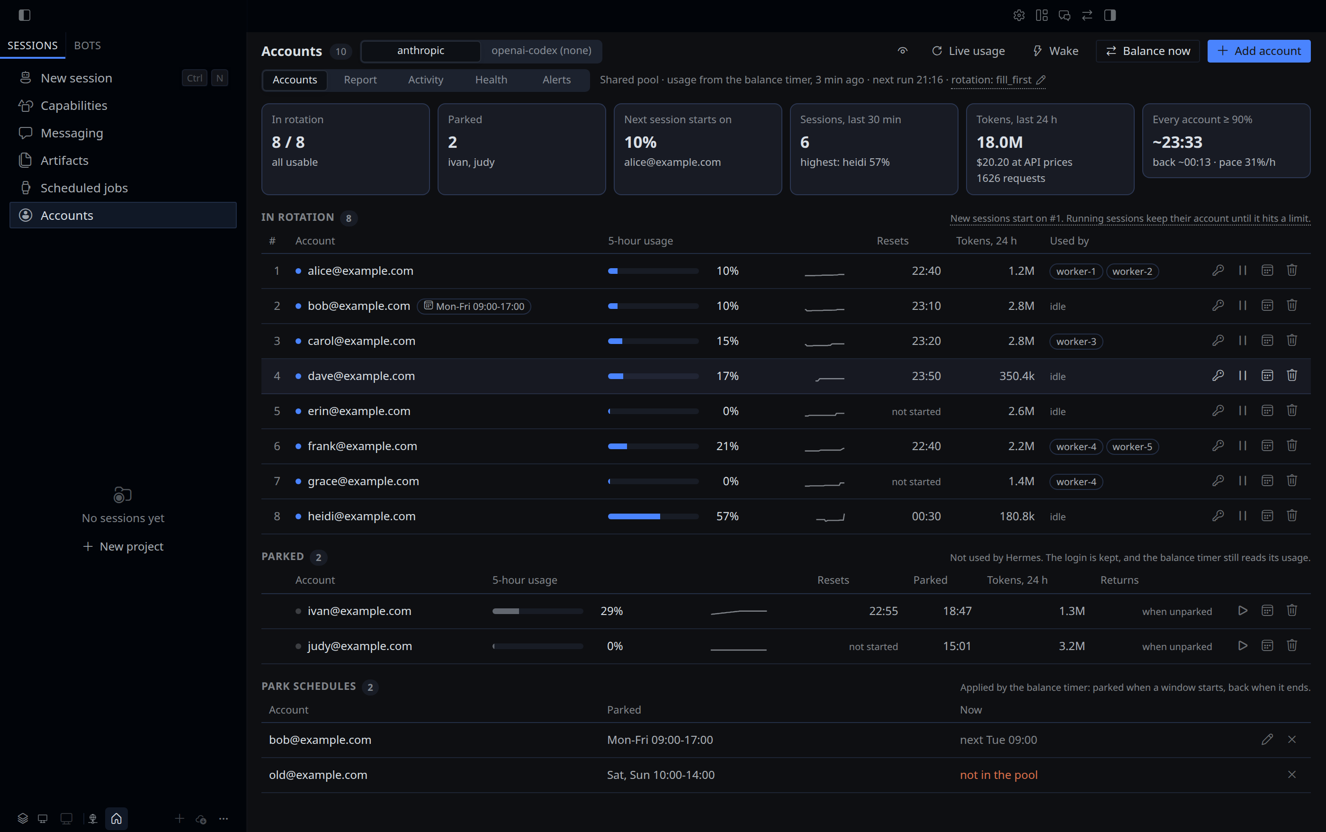Remove the old@example.com park schedule
This screenshot has width=1326, height=832.
[1292, 774]
